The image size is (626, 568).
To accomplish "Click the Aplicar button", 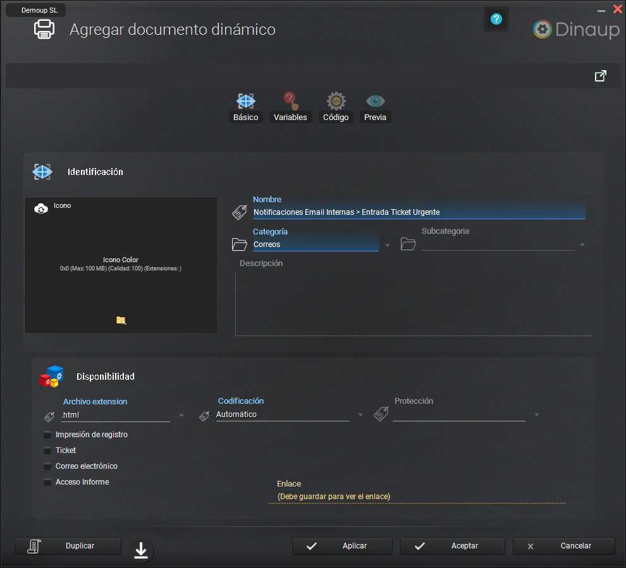I will coord(342,546).
